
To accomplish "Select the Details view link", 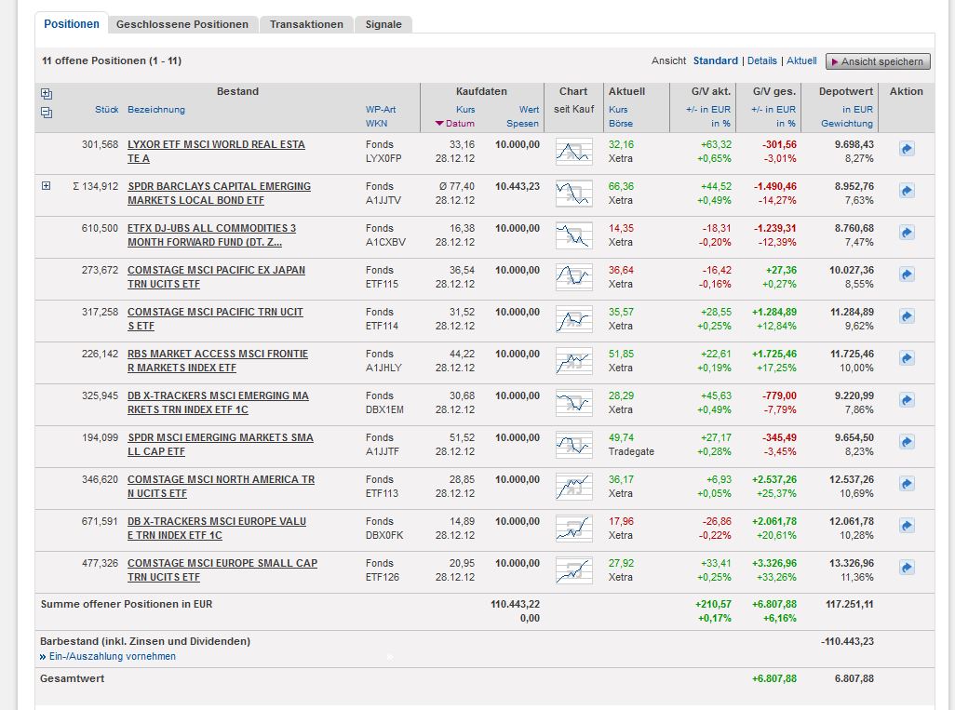I will tap(761, 61).
